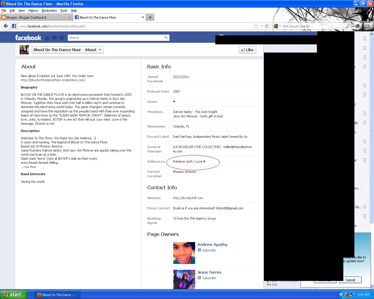
Task: Open the File menu
Action: click(4, 11)
